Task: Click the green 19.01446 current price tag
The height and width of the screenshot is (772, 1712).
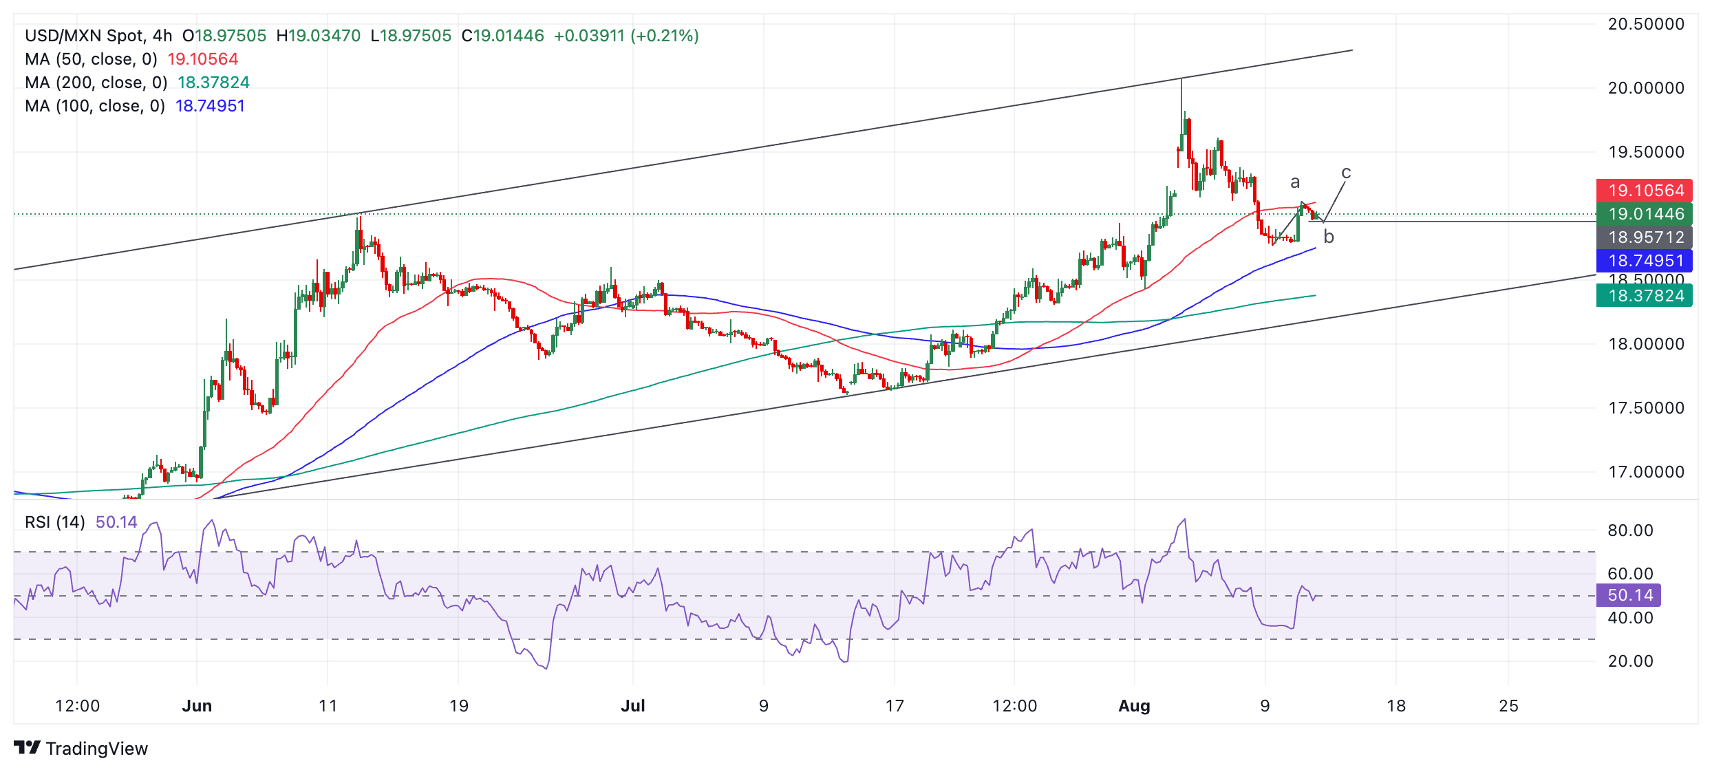Action: [x=1645, y=214]
